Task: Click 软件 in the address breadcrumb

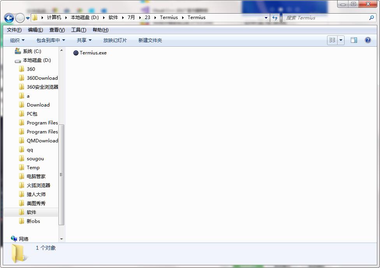Action: (113, 18)
